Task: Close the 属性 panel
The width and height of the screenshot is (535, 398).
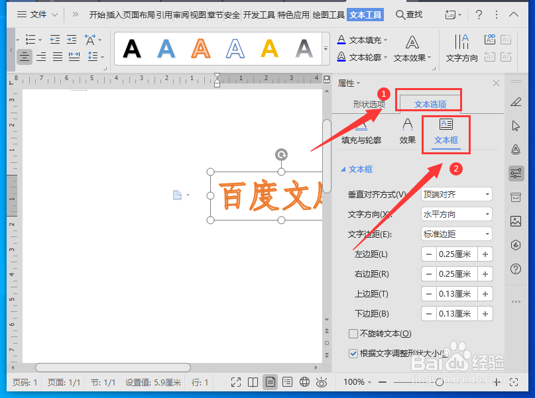Action: [x=496, y=83]
